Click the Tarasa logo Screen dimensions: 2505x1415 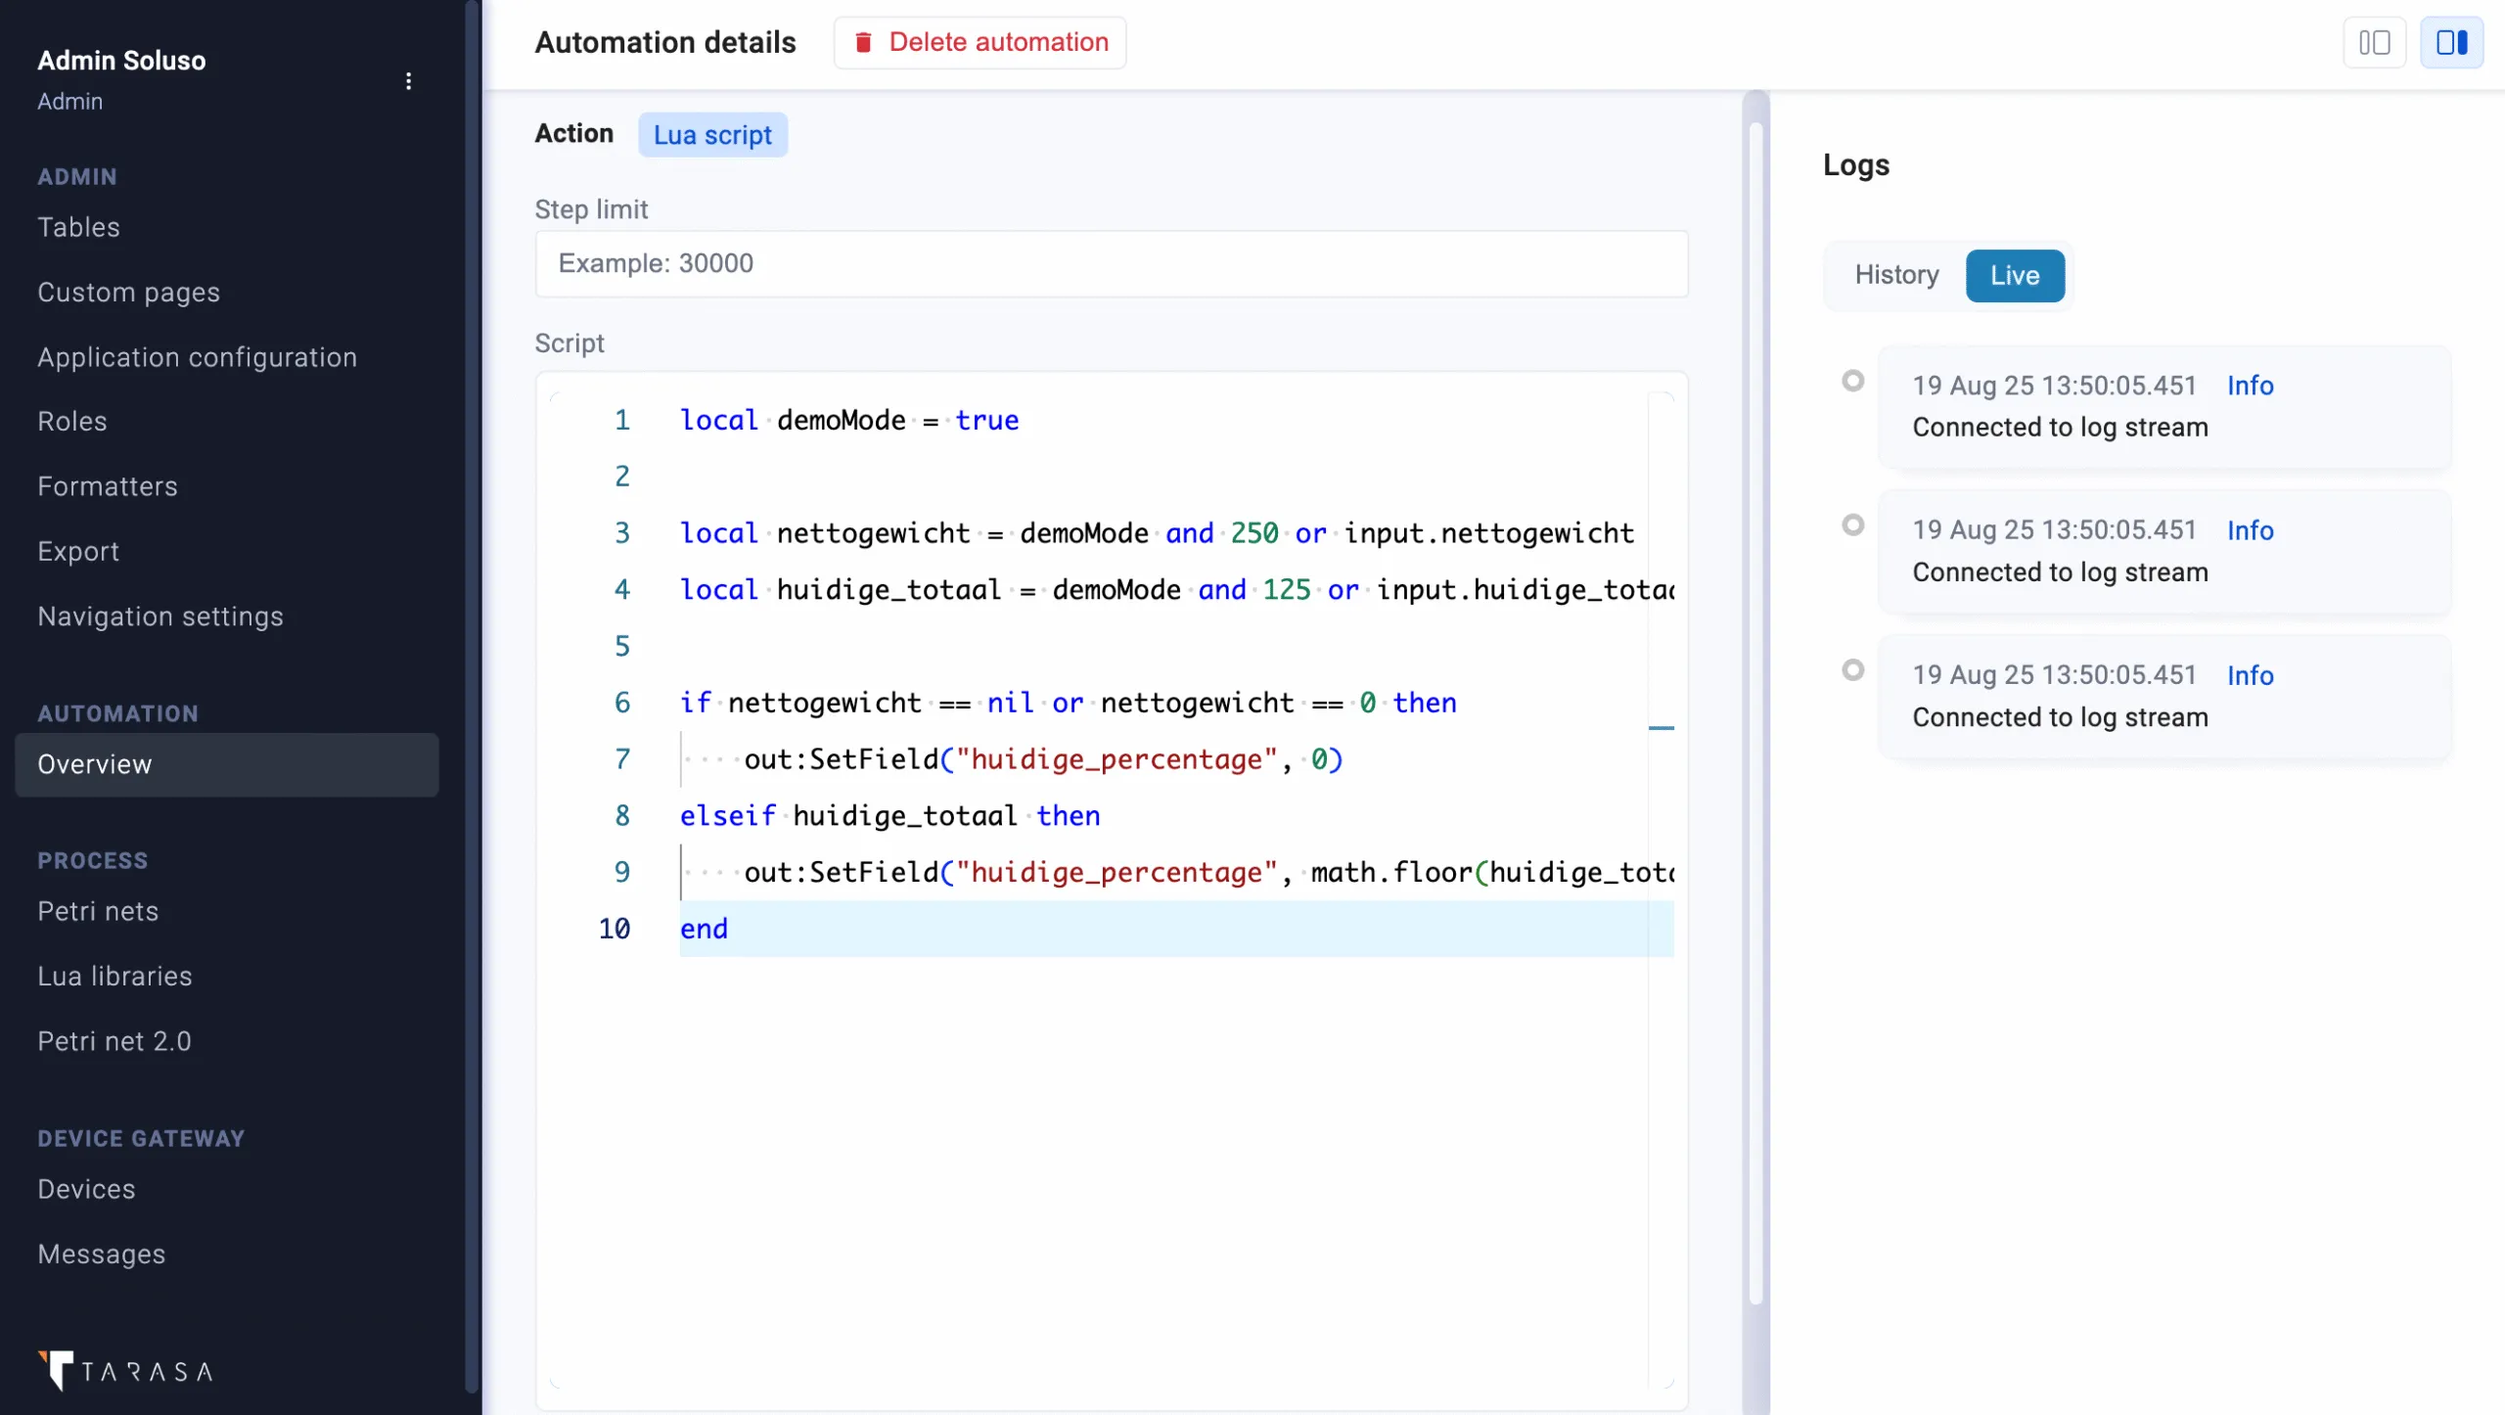[125, 1370]
